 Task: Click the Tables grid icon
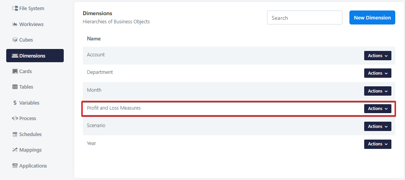tap(15, 87)
